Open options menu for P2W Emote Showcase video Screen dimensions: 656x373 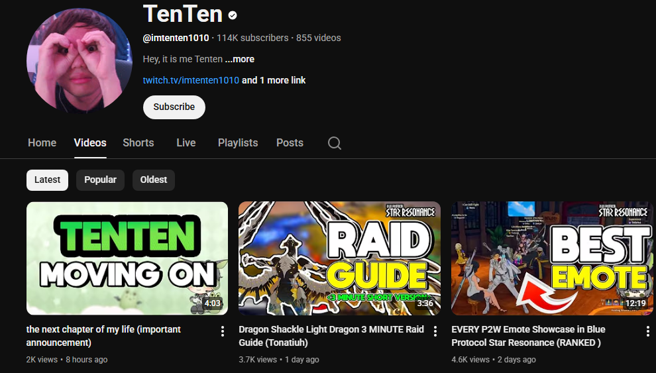click(647, 332)
